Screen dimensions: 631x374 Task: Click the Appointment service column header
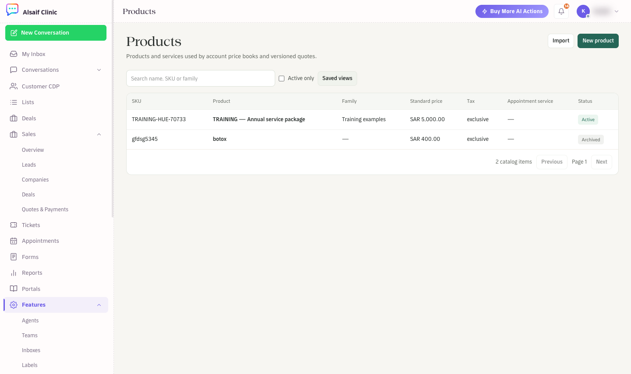click(530, 101)
